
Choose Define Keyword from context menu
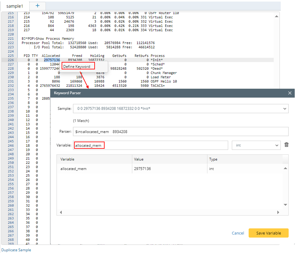[x=77, y=67]
